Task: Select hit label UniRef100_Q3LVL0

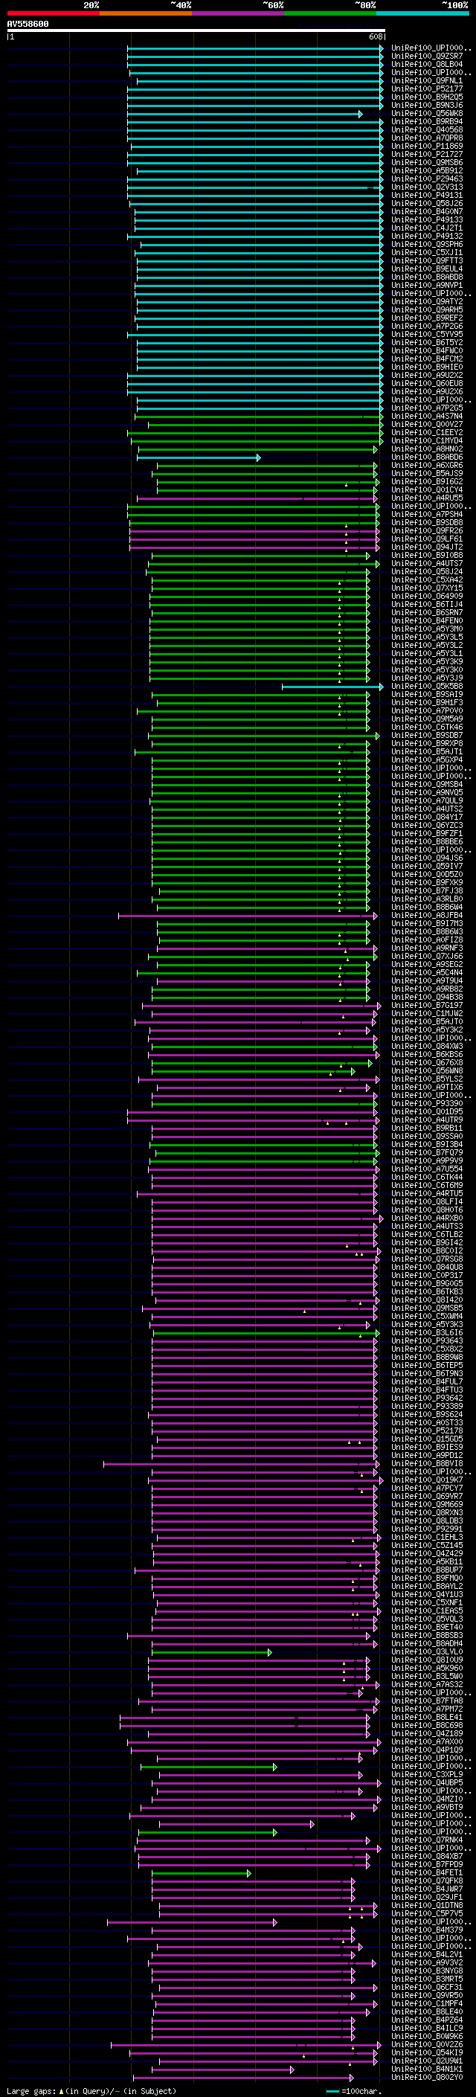Action: point(427,1652)
